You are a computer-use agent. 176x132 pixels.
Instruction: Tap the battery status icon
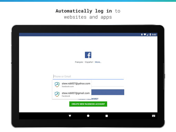click(x=150, y=34)
